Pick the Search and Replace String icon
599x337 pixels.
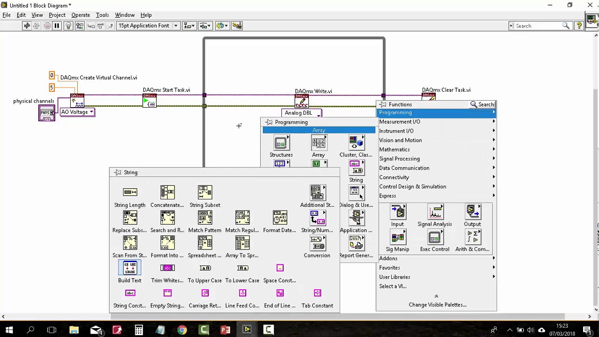point(167,217)
